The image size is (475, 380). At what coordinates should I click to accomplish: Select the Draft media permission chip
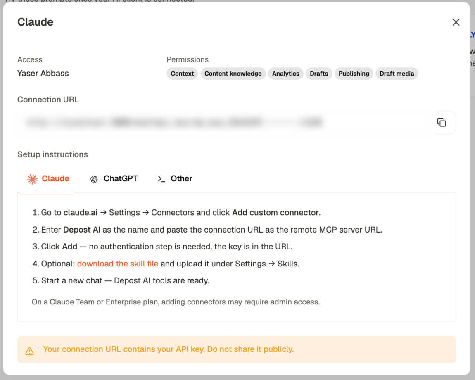click(x=397, y=74)
